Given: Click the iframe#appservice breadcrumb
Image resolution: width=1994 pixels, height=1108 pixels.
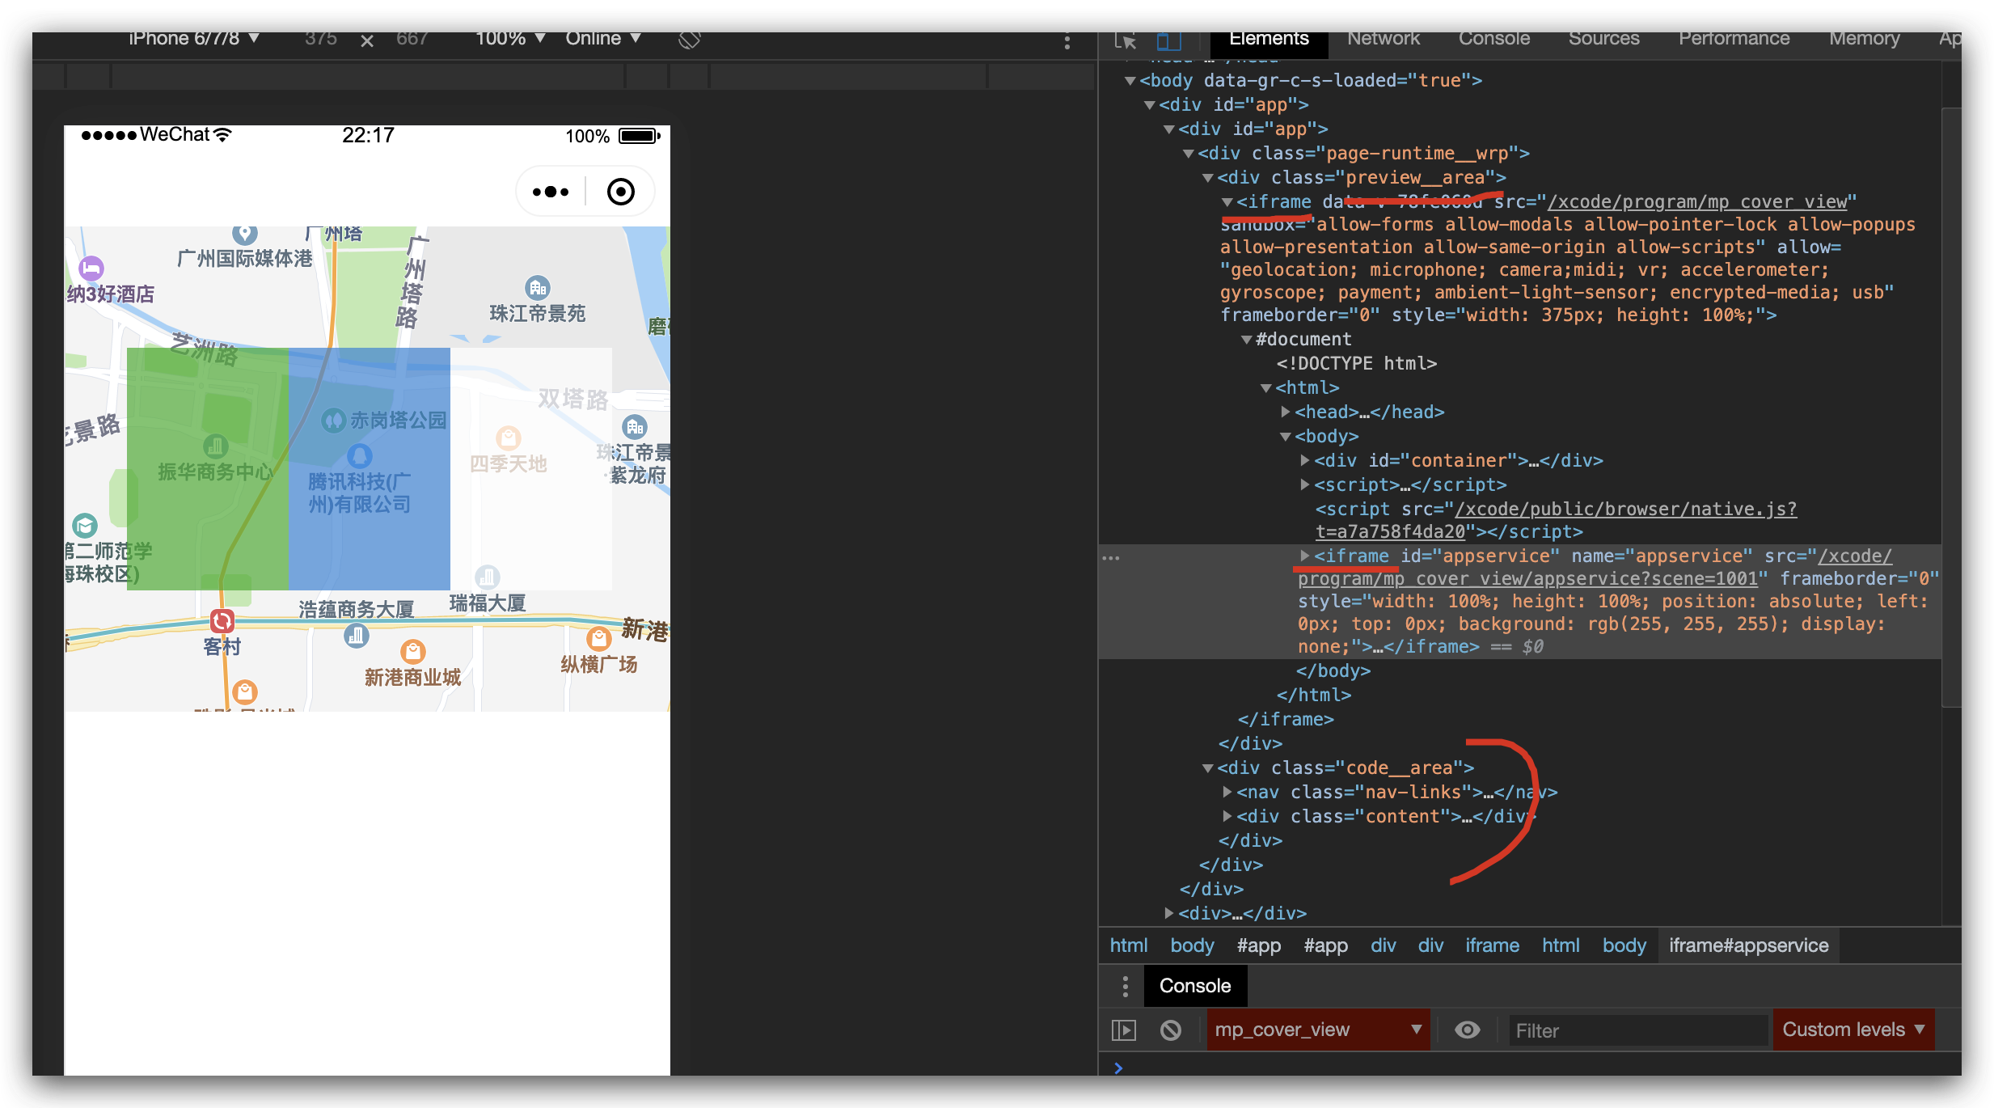Looking at the screenshot, I should point(1748,945).
